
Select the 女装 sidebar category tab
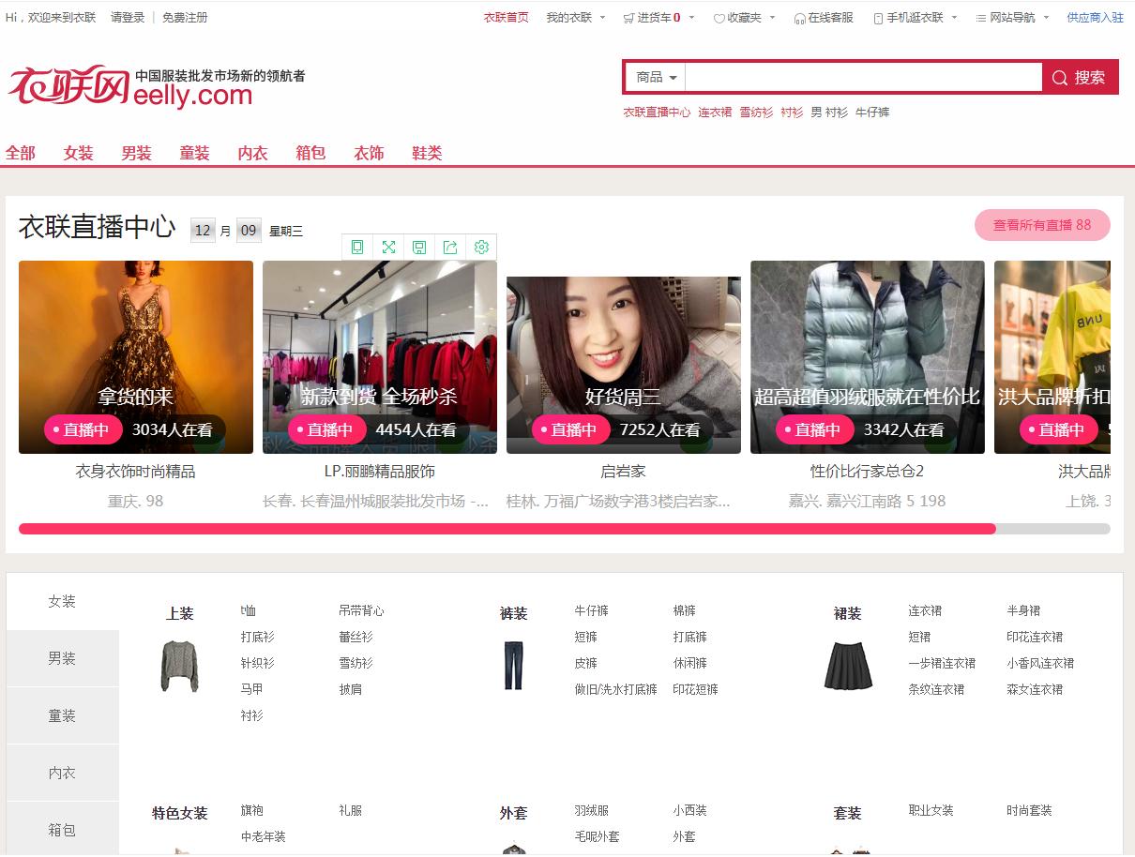[62, 601]
